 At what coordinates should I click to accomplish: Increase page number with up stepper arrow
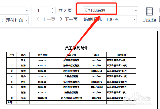[52, 9]
